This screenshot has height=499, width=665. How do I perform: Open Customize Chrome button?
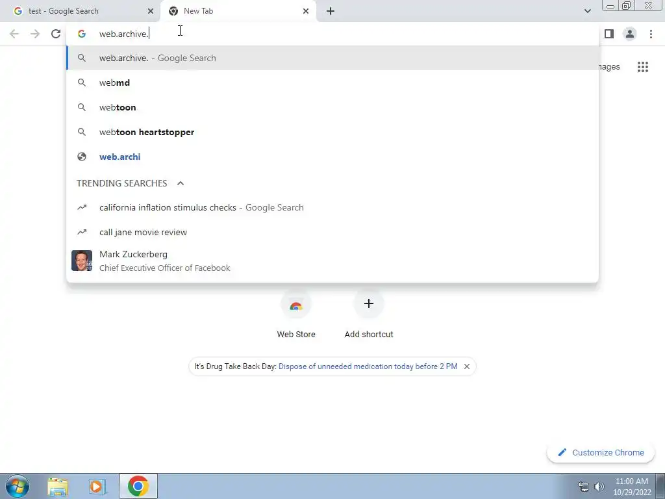click(602, 453)
